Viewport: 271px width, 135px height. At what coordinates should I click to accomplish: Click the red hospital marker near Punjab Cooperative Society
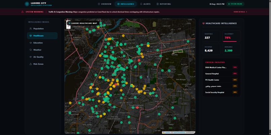(137, 107)
